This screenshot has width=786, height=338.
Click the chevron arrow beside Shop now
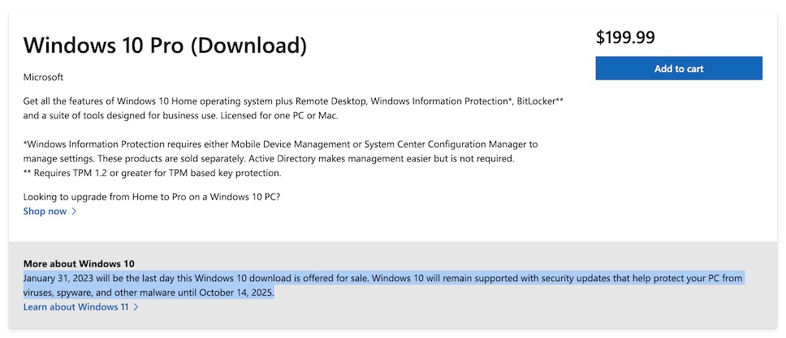pyautogui.click(x=75, y=212)
